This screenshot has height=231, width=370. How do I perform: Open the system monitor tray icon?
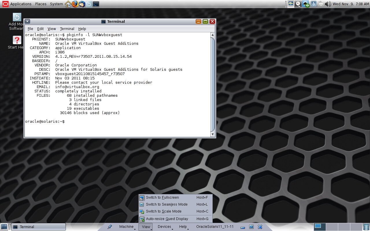291,4
